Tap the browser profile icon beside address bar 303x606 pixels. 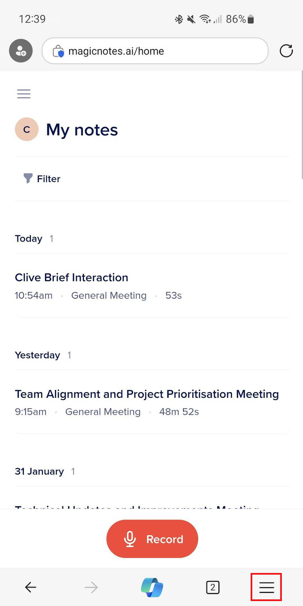pos(21,51)
